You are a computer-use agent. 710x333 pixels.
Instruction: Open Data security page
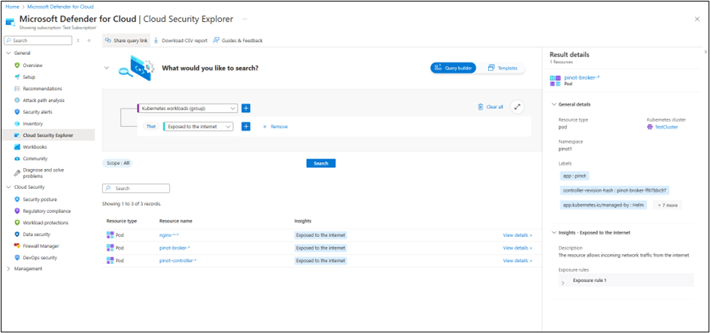click(x=36, y=235)
